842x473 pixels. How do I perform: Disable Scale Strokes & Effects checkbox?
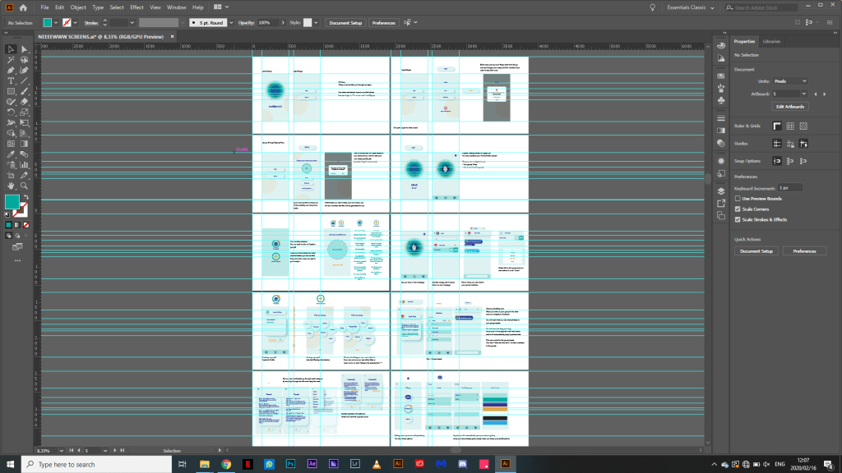[x=738, y=219]
